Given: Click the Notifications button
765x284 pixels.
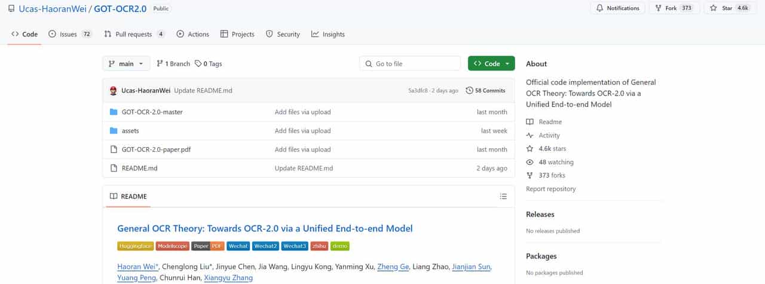Looking at the screenshot, I should 617,8.
